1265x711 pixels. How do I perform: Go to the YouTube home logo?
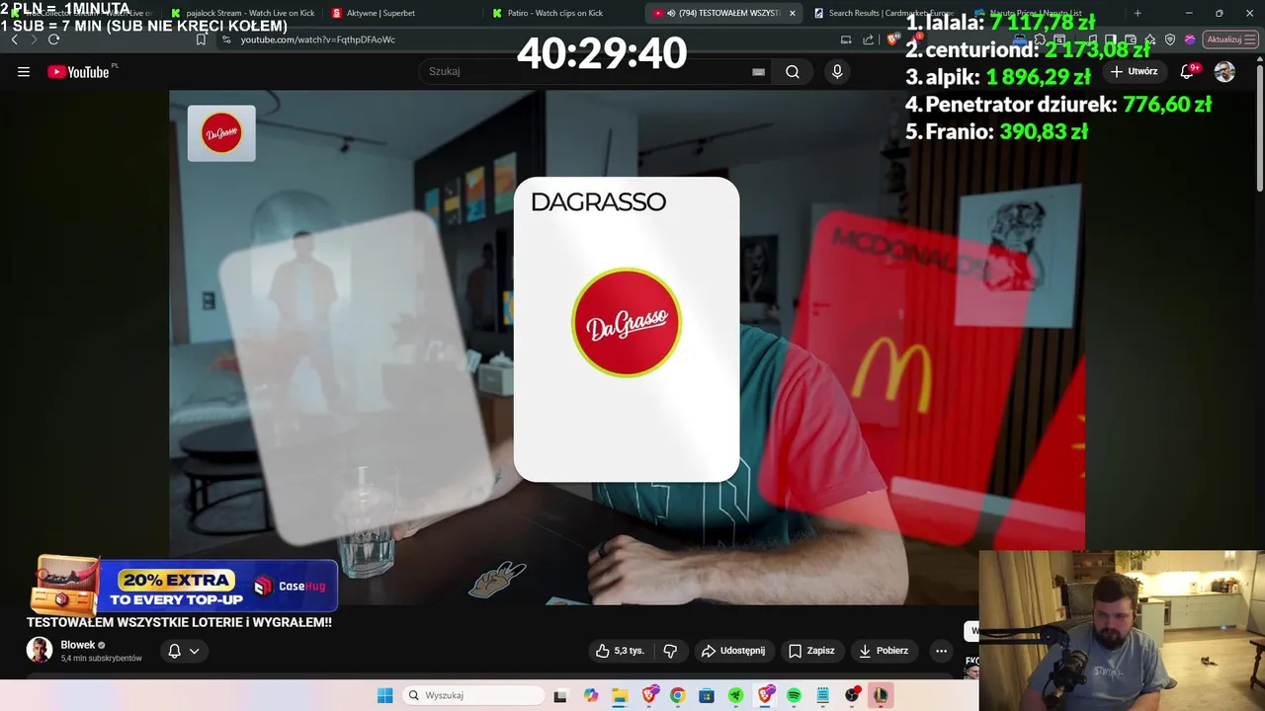pyautogui.click(x=78, y=72)
